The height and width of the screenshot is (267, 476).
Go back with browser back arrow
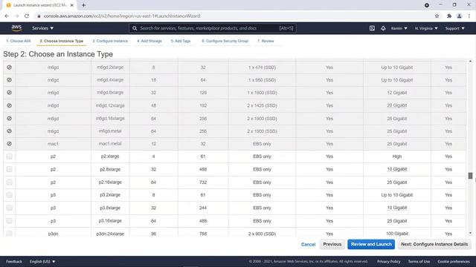tap(7, 16)
